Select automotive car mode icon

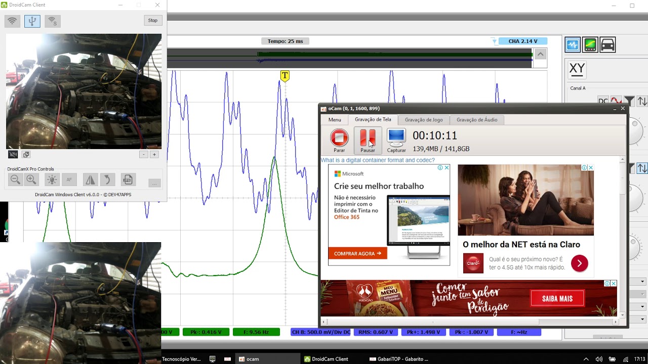coord(607,45)
